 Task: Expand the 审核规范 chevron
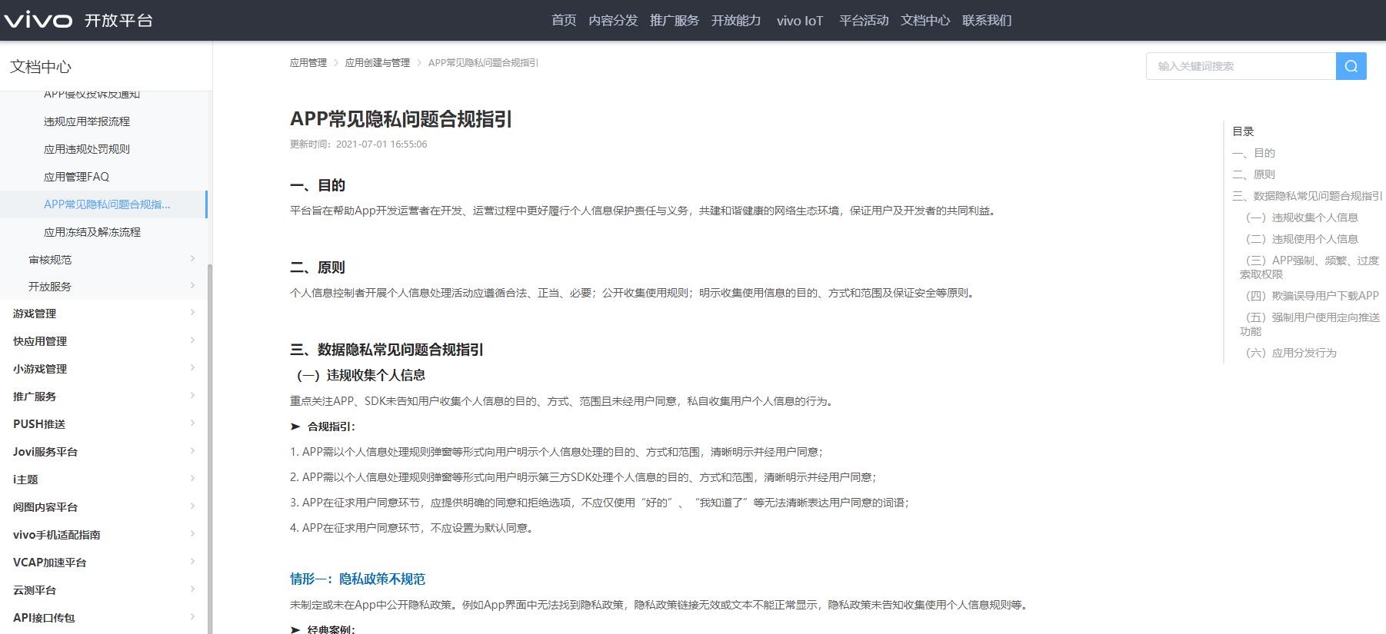click(192, 259)
